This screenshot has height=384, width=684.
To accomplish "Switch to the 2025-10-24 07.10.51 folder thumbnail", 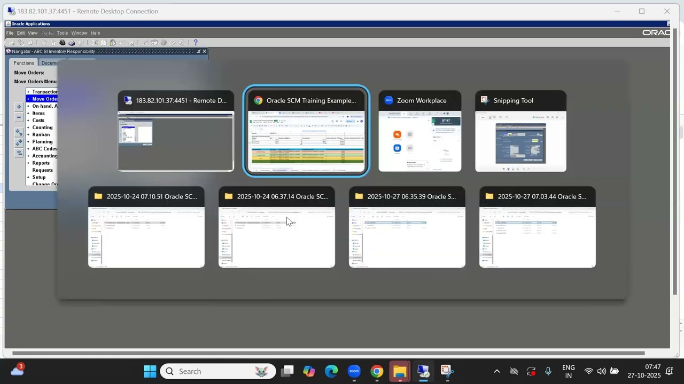I will 146,227.
